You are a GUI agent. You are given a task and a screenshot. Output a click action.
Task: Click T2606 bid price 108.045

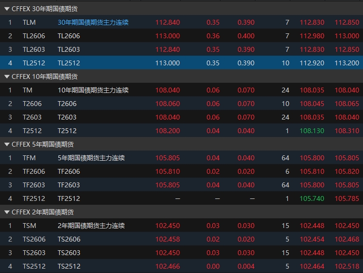[312, 104]
